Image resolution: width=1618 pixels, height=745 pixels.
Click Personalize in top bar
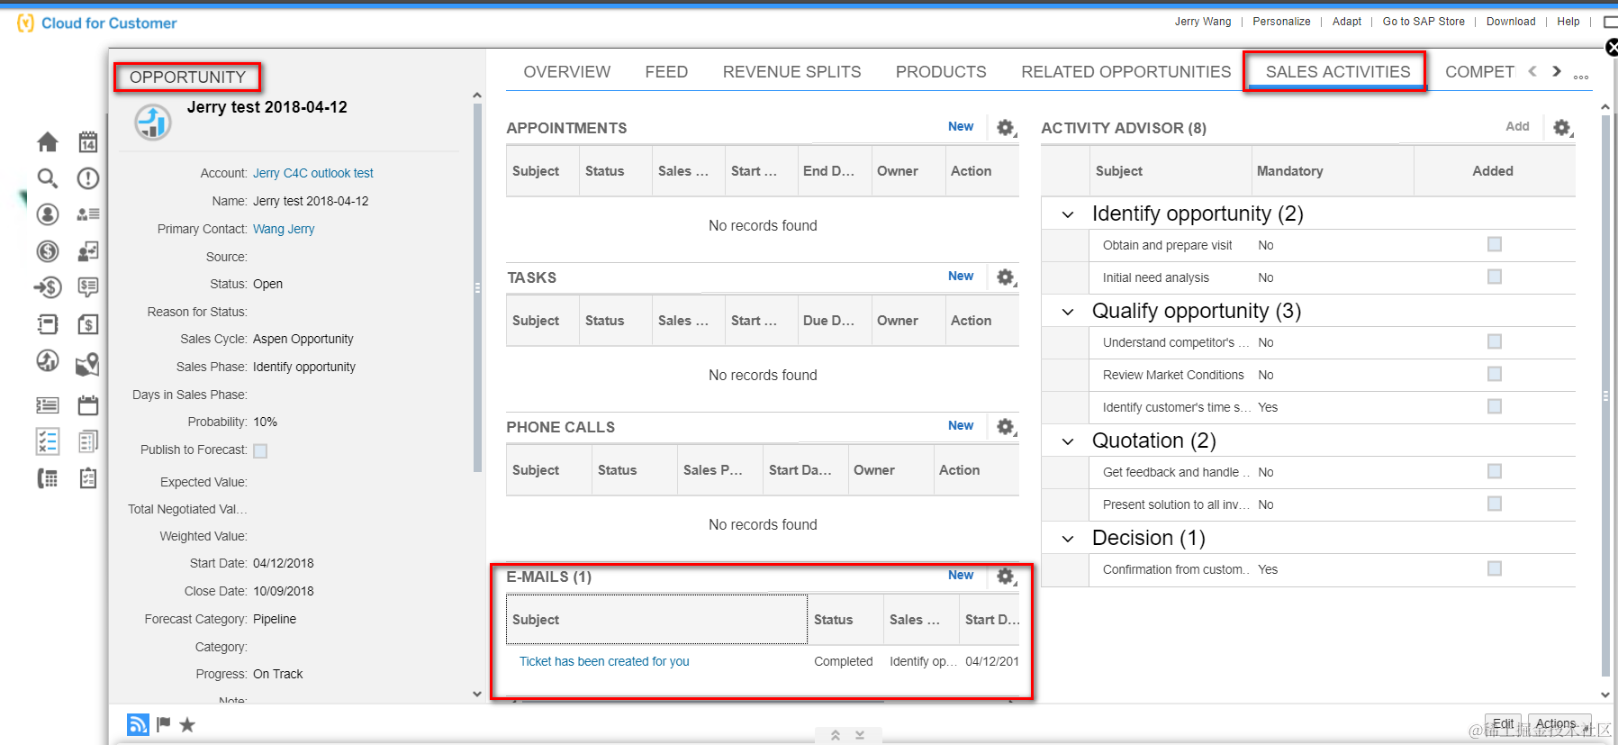(x=1281, y=22)
